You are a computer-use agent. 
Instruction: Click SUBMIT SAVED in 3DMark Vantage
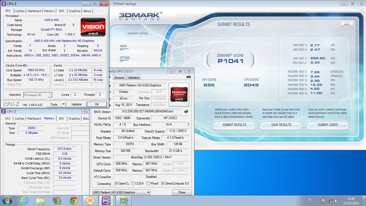tap(328, 125)
